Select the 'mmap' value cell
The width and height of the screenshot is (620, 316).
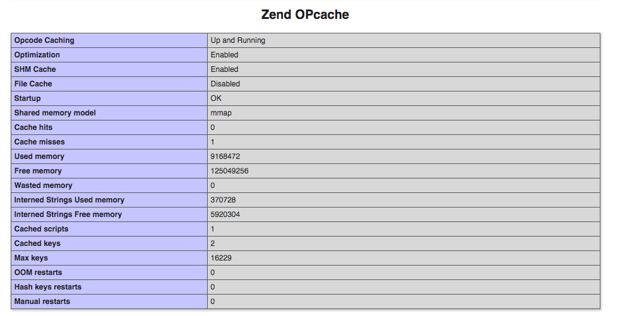[222, 113]
